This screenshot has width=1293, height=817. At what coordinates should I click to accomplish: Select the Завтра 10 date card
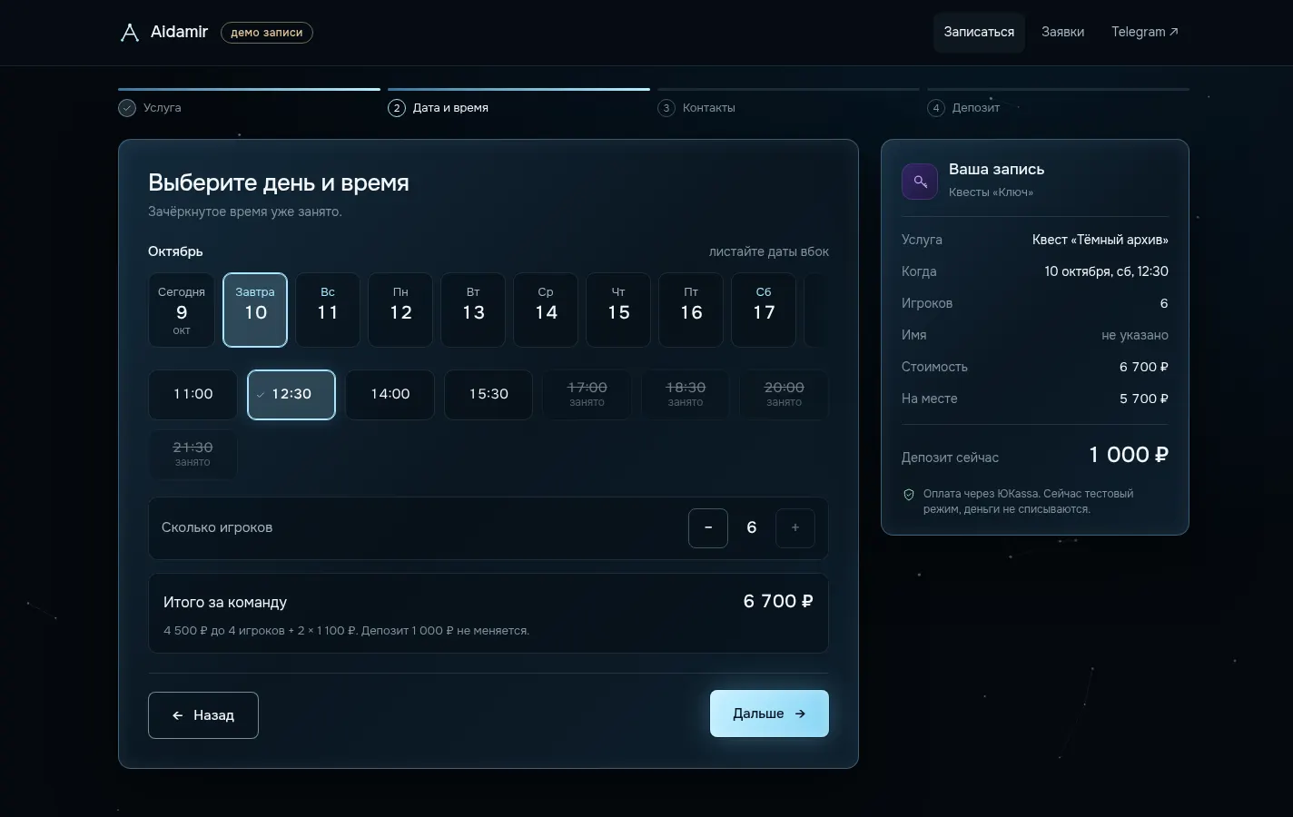click(255, 310)
